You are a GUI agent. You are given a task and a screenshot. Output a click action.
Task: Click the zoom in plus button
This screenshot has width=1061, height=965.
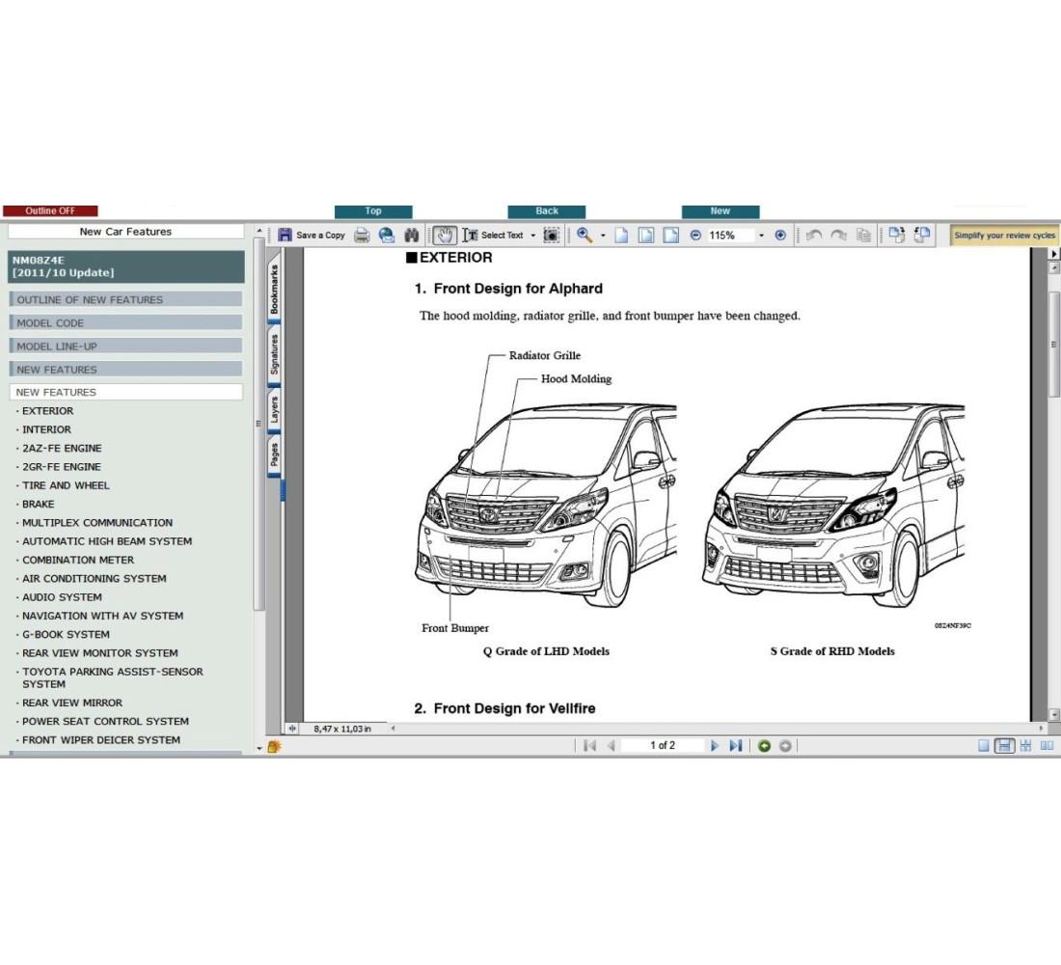(x=780, y=235)
